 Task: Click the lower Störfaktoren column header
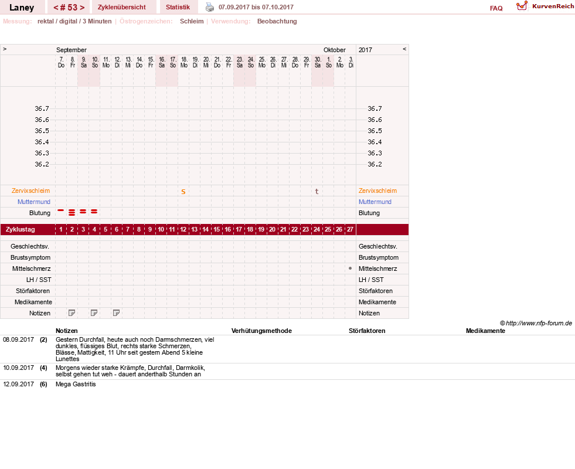(367, 331)
